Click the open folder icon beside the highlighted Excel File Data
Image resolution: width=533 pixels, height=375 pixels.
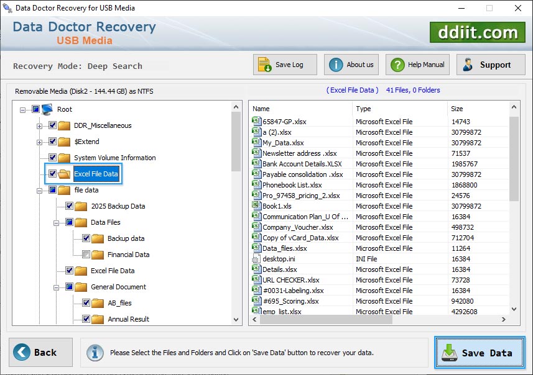tap(64, 174)
